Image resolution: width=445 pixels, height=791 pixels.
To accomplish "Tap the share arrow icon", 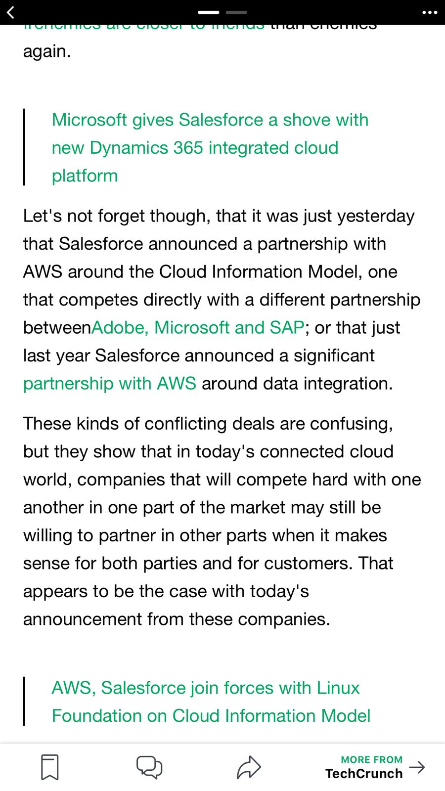I will (248, 767).
